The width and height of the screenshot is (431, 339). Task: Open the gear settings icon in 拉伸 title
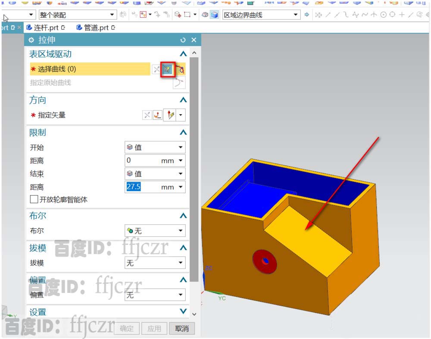click(x=31, y=40)
